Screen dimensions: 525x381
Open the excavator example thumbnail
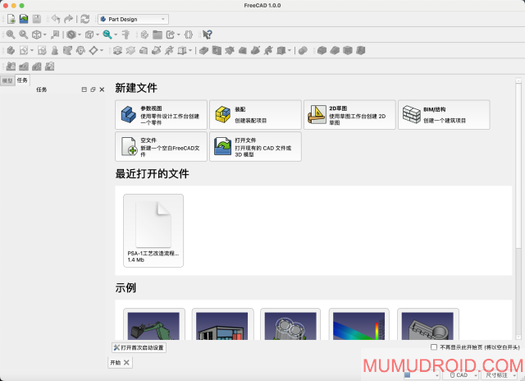click(x=154, y=324)
